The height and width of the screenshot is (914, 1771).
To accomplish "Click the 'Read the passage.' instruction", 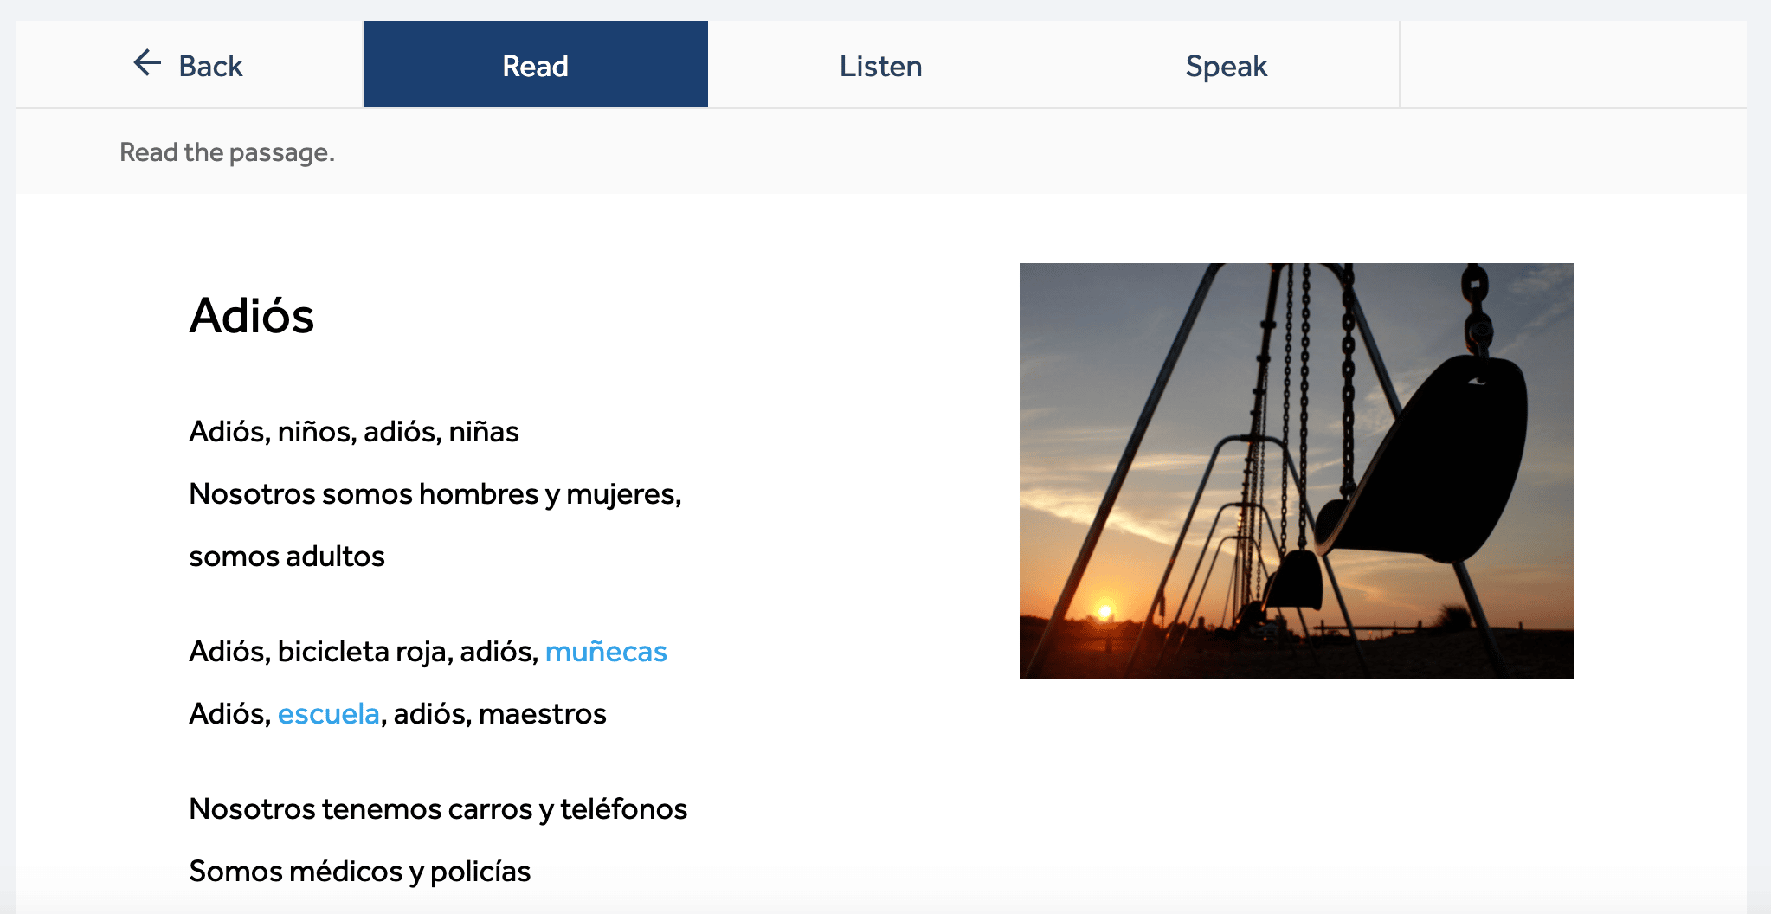I will [227, 152].
